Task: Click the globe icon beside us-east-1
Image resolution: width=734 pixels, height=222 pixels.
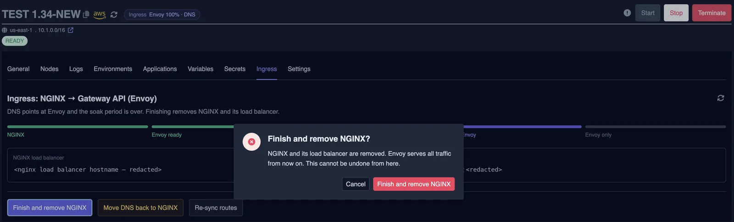Action: pyautogui.click(x=5, y=30)
